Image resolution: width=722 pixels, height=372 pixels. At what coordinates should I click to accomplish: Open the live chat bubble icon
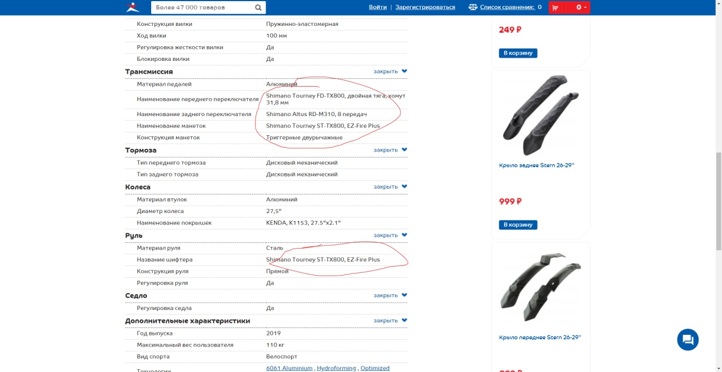pyautogui.click(x=688, y=339)
